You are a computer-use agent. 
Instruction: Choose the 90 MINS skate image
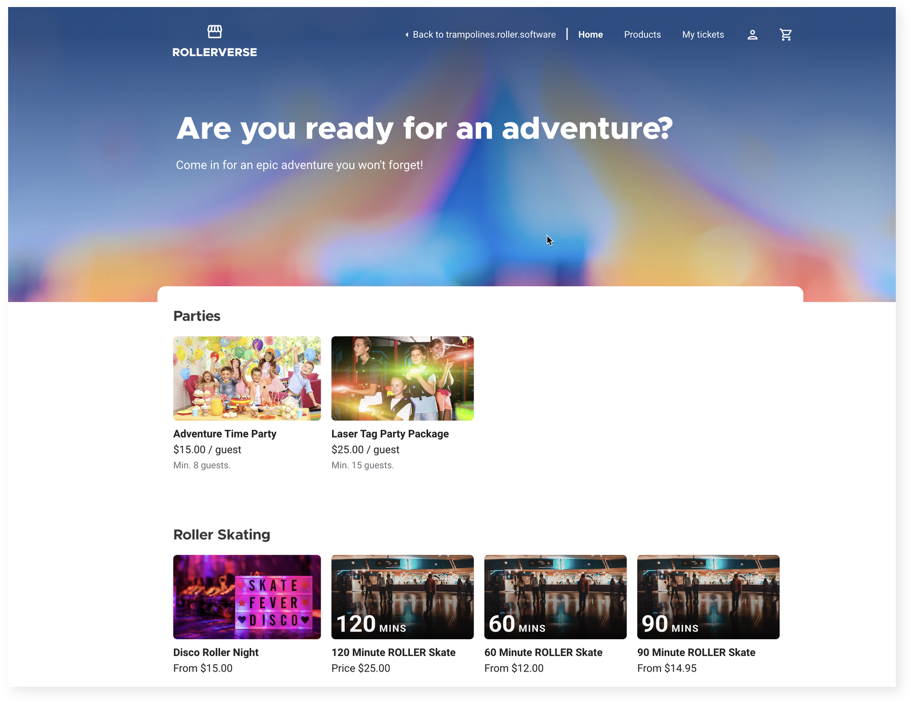708,597
